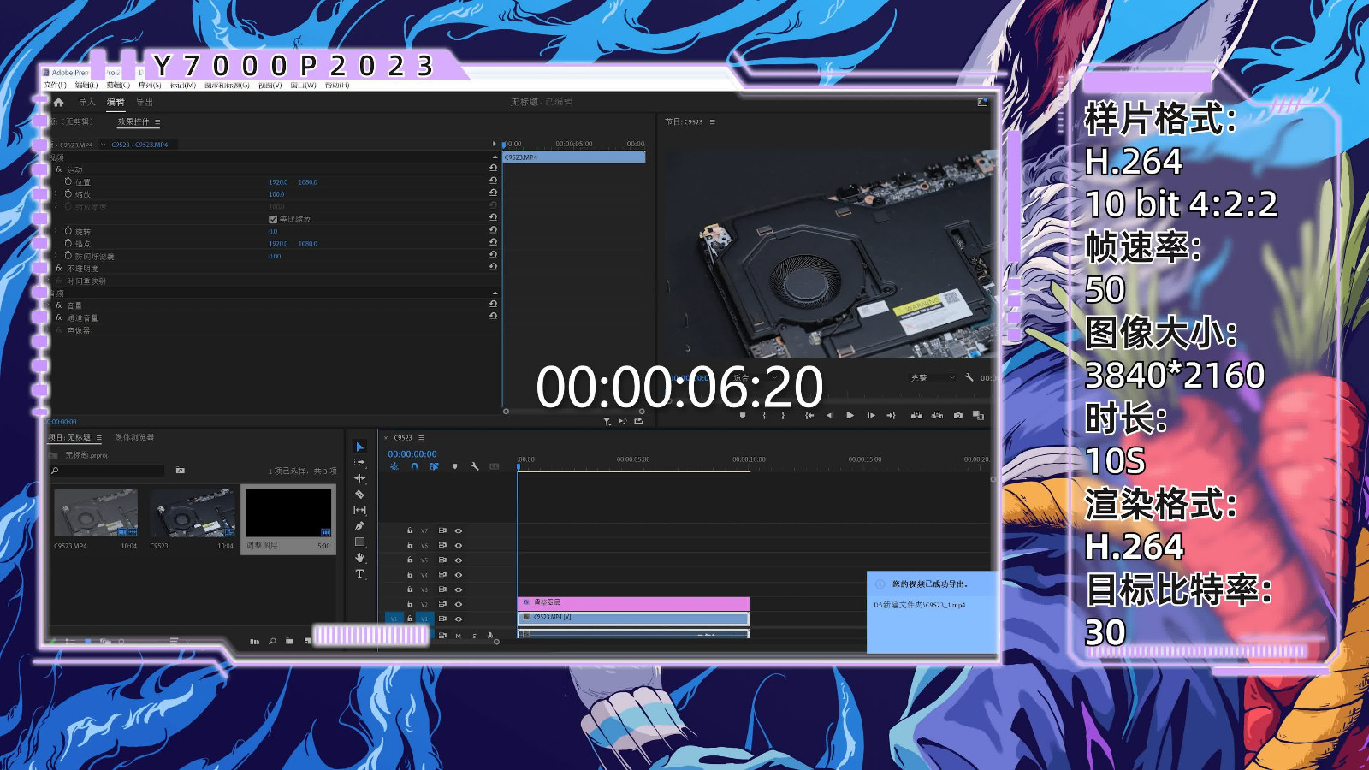Select the Selection tool arrow
The width and height of the screenshot is (1369, 770).
pyautogui.click(x=359, y=447)
